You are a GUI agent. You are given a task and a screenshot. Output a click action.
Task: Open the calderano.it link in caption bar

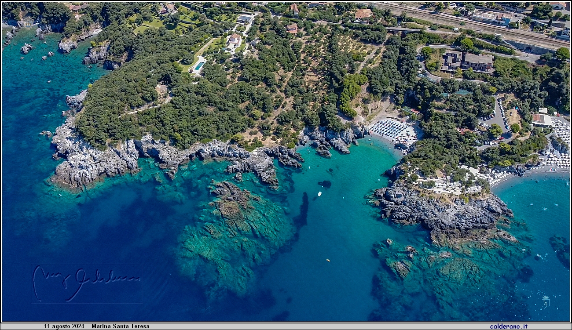tap(508, 326)
